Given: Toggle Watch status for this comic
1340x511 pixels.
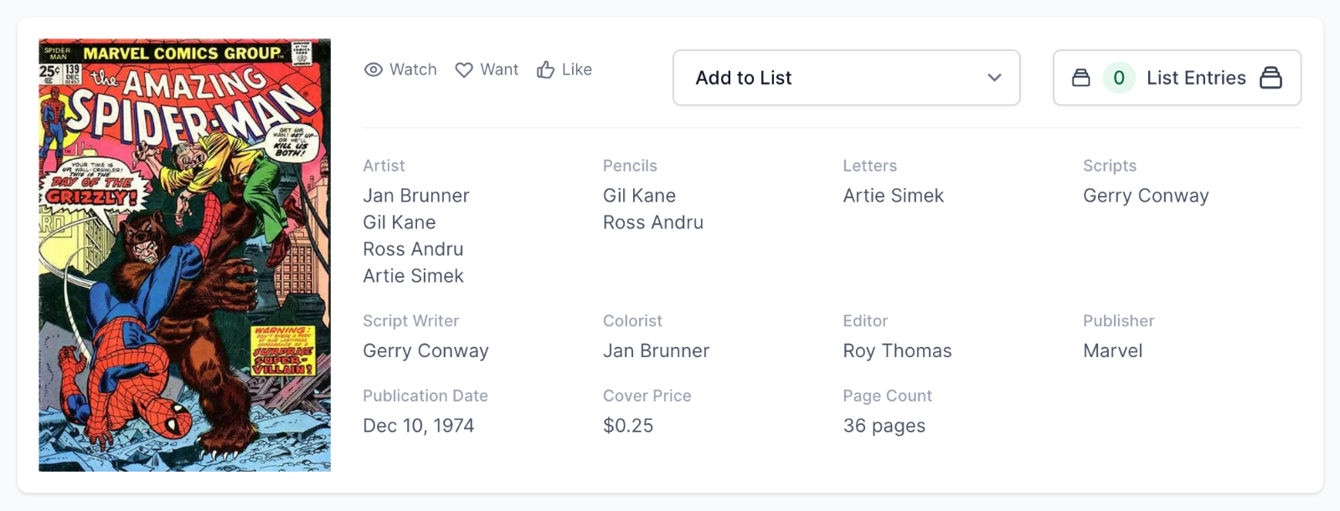Looking at the screenshot, I should pos(413,70).
